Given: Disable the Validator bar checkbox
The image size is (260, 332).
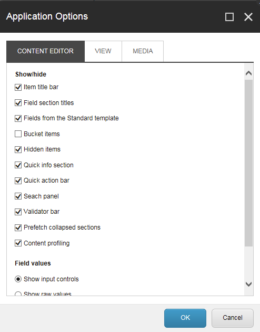Looking at the screenshot, I should (x=18, y=212).
